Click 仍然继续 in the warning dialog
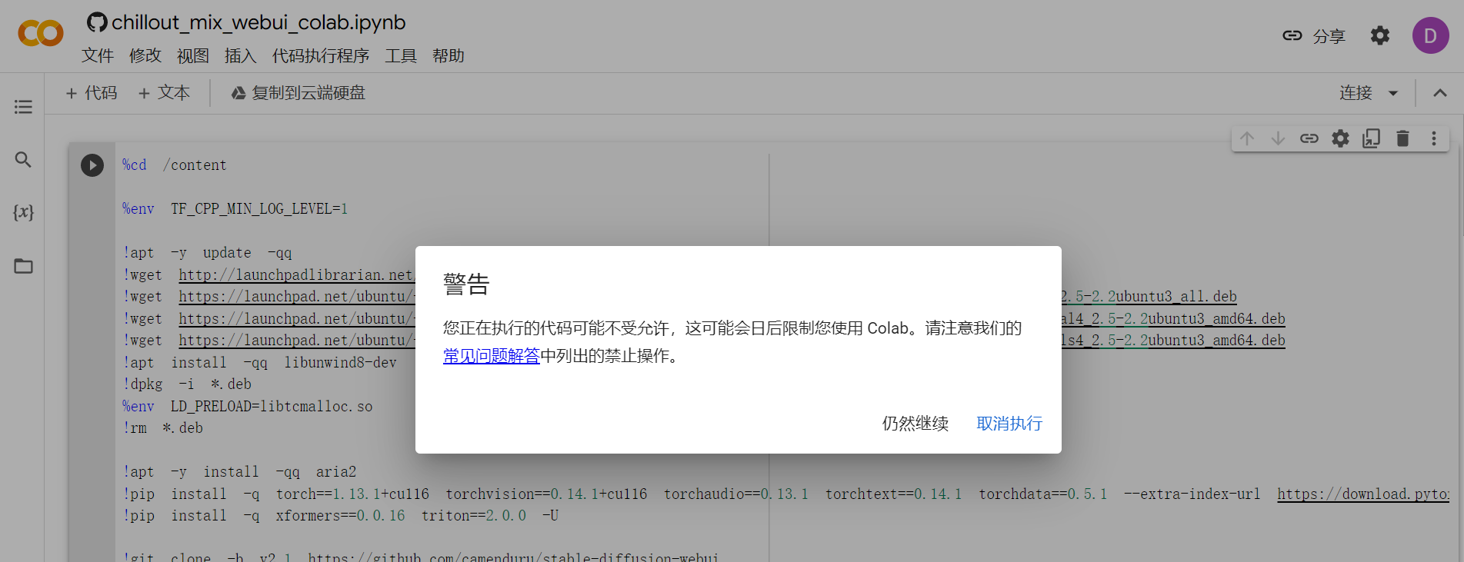 pyautogui.click(x=915, y=424)
